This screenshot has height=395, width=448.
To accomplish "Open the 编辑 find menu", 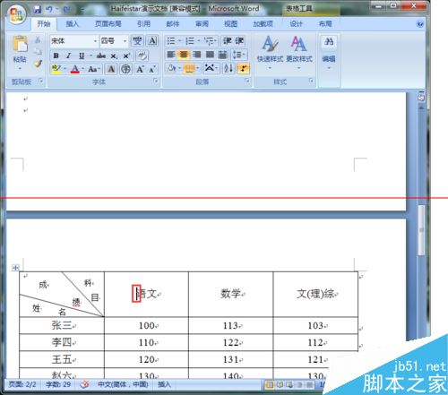I will 329,53.
